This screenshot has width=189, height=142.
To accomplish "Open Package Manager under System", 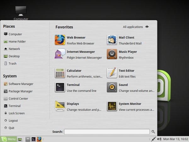I will (18, 91).
